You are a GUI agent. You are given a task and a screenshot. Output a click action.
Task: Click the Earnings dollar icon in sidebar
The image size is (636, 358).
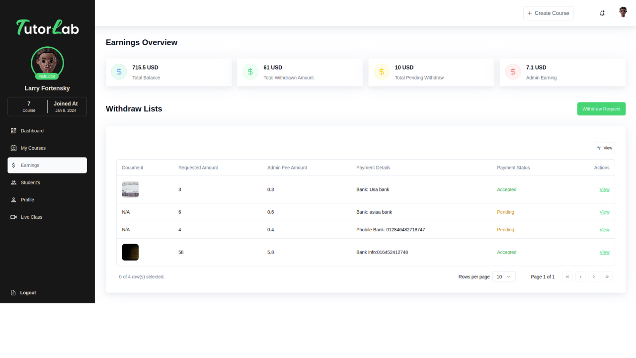(12, 165)
